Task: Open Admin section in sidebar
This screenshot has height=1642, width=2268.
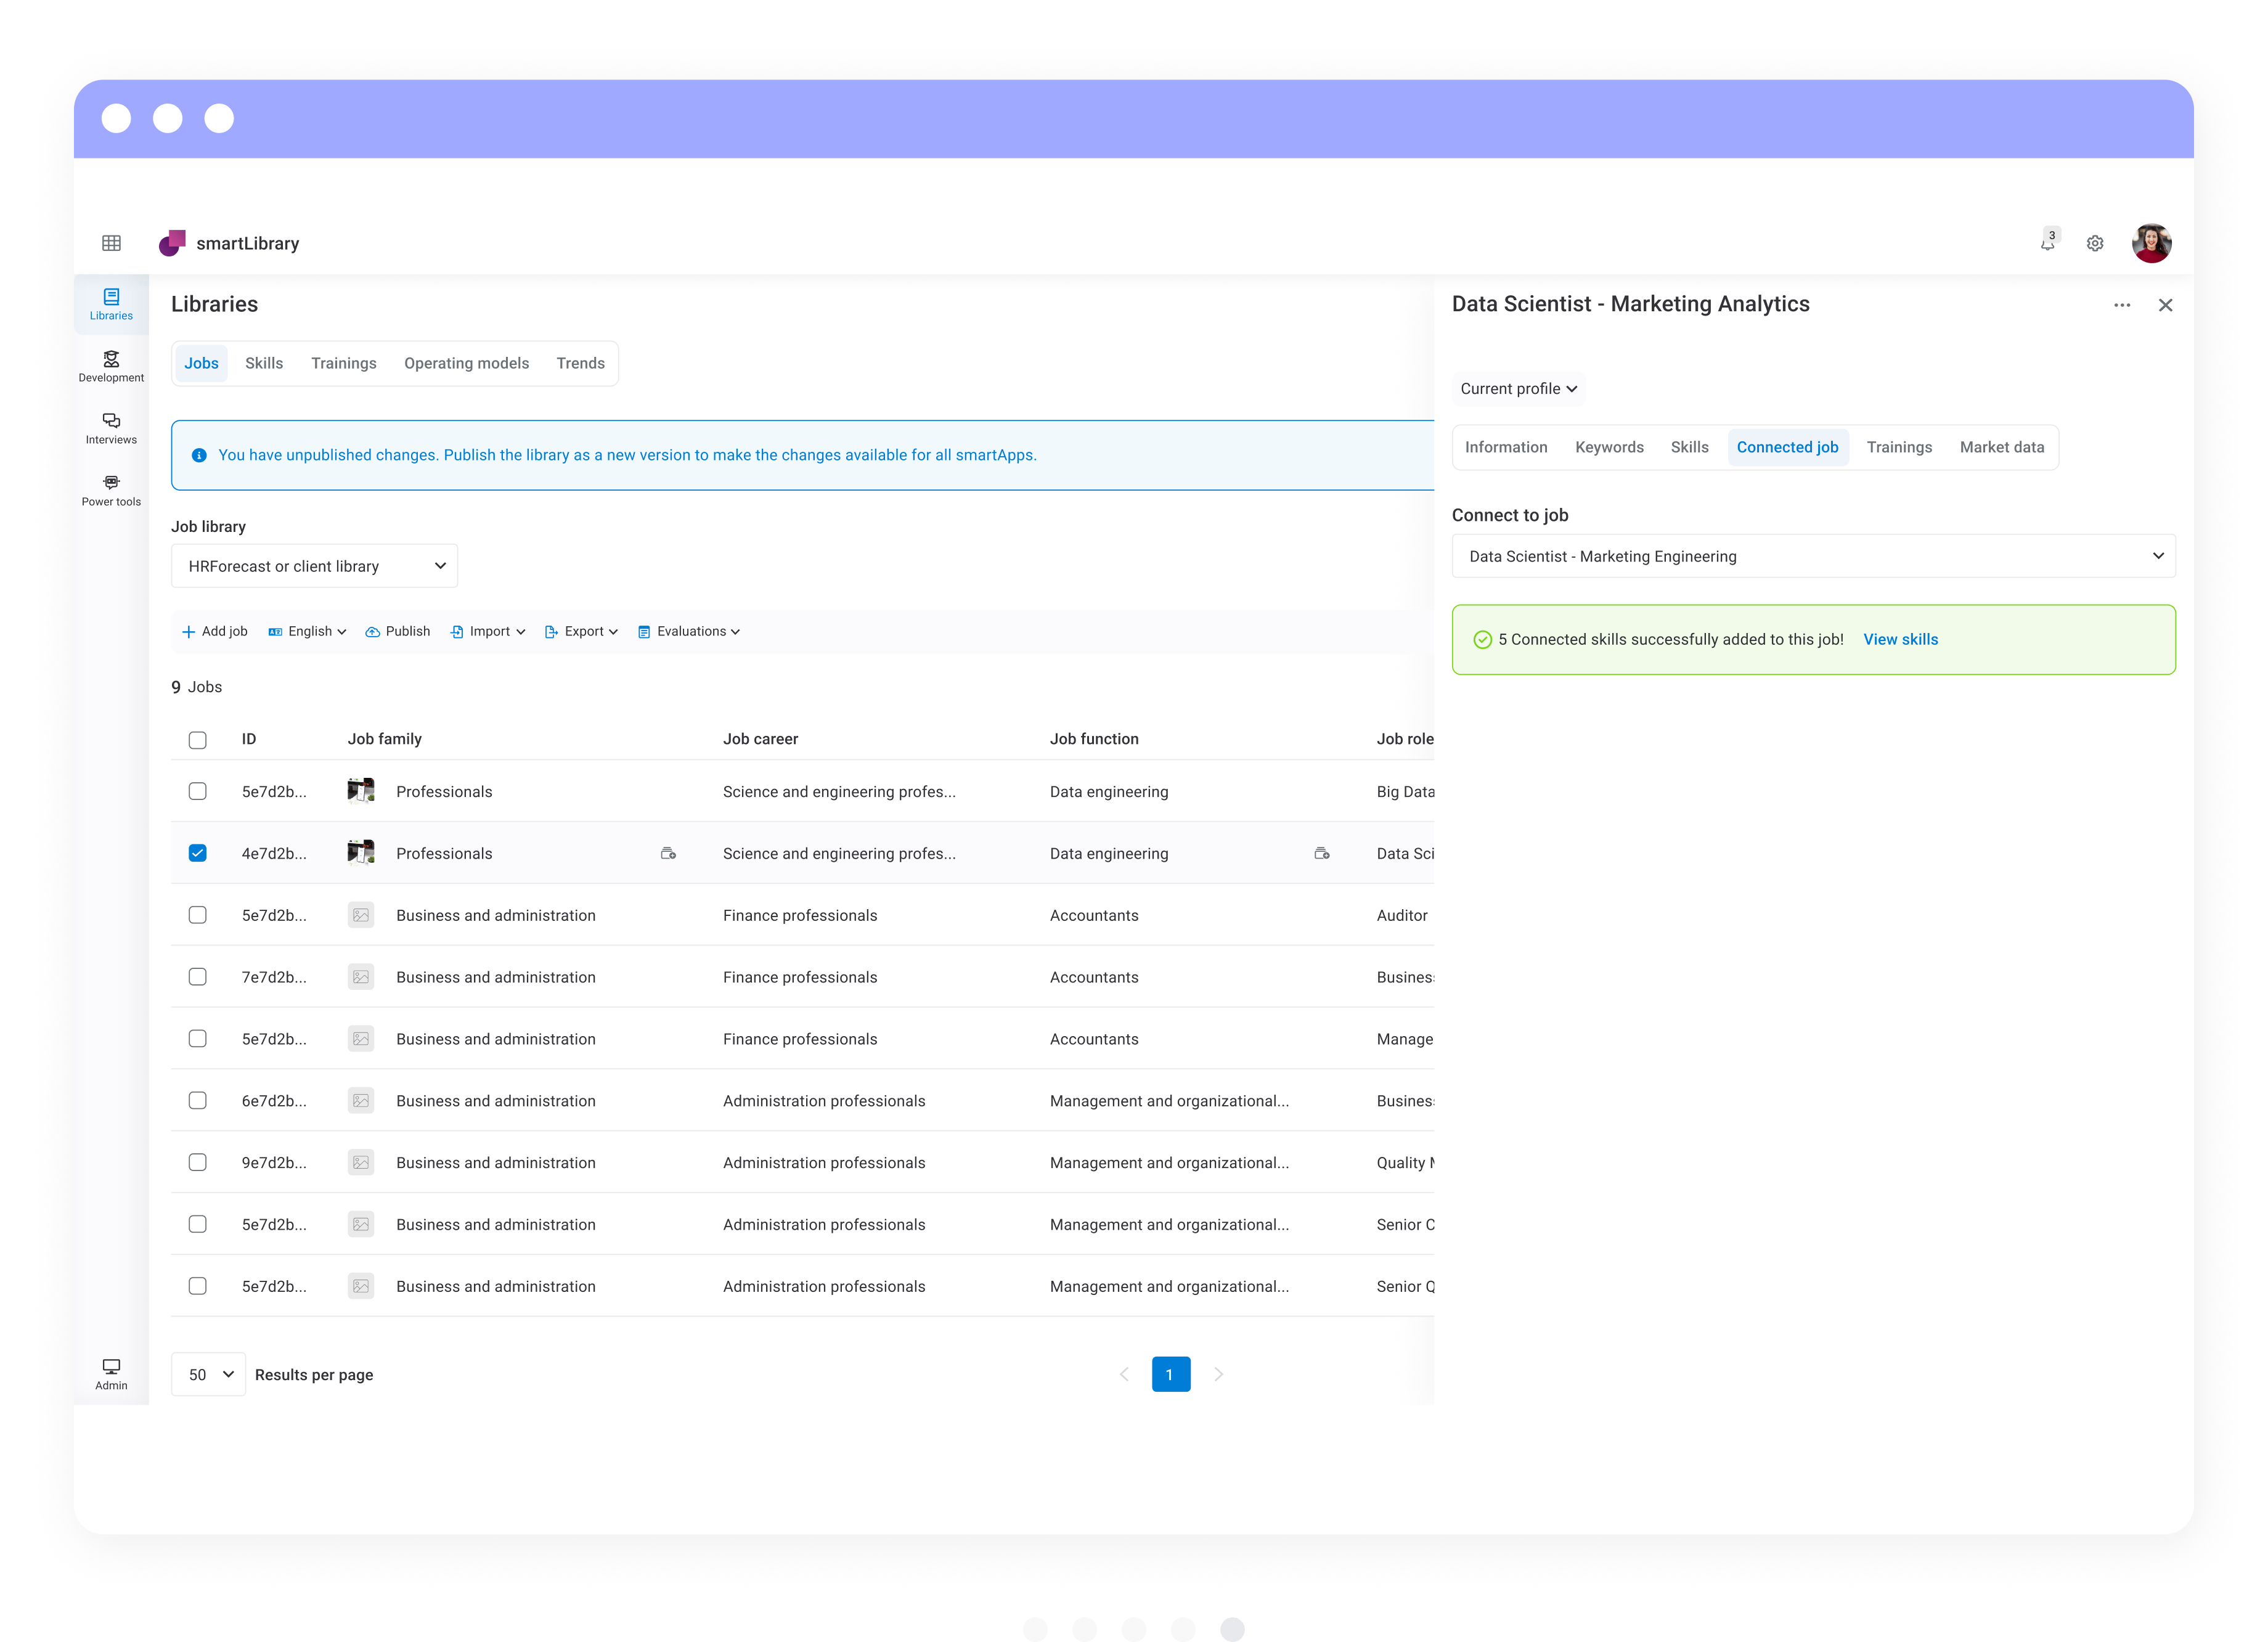Action: (x=111, y=1373)
